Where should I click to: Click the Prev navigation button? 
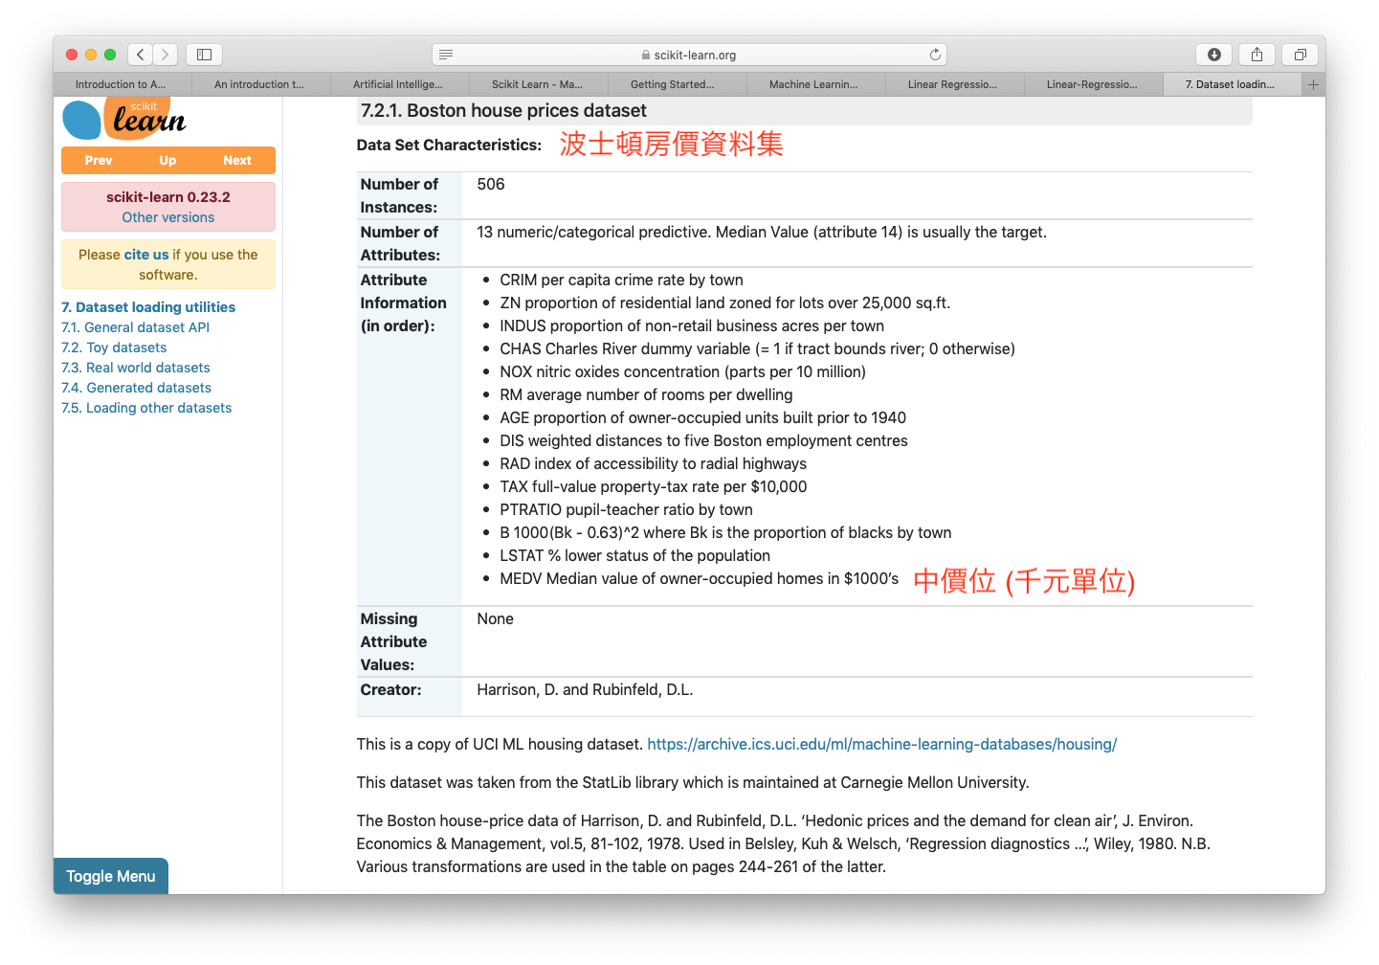pyautogui.click(x=99, y=160)
